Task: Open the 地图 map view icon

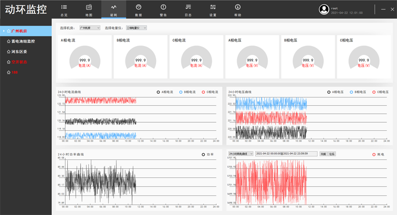Action: pyautogui.click(x=89, y=7)
